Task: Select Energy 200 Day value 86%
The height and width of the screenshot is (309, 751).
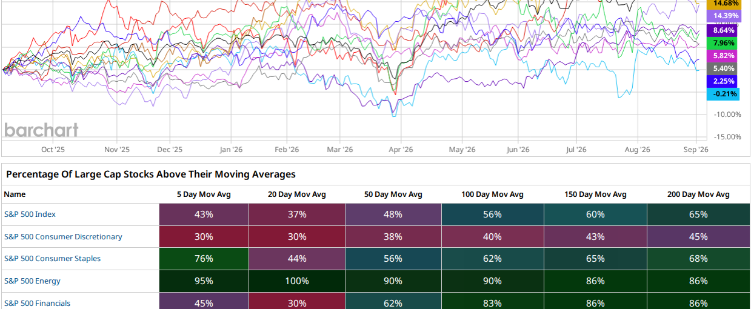Action: coord(698,281)
